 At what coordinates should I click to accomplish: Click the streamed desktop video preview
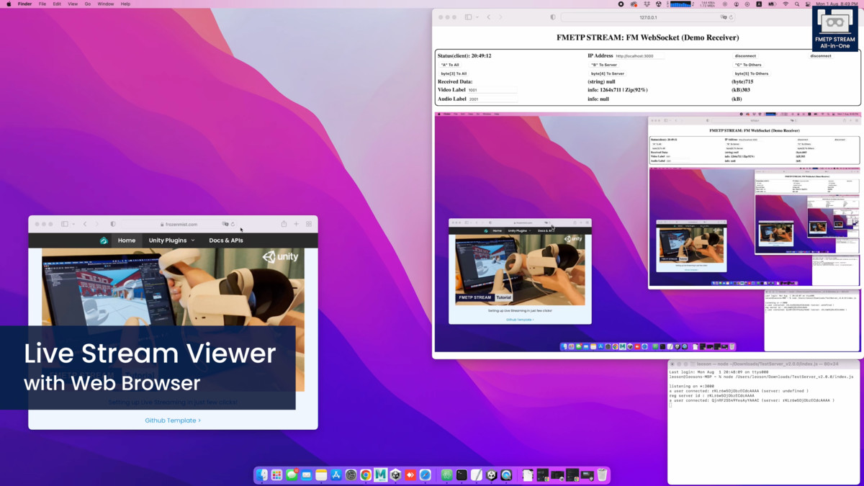[x=648, y=233]
